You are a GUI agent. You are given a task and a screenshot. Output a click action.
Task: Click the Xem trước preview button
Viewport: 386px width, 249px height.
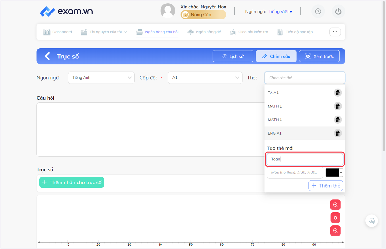pos(319,56)
